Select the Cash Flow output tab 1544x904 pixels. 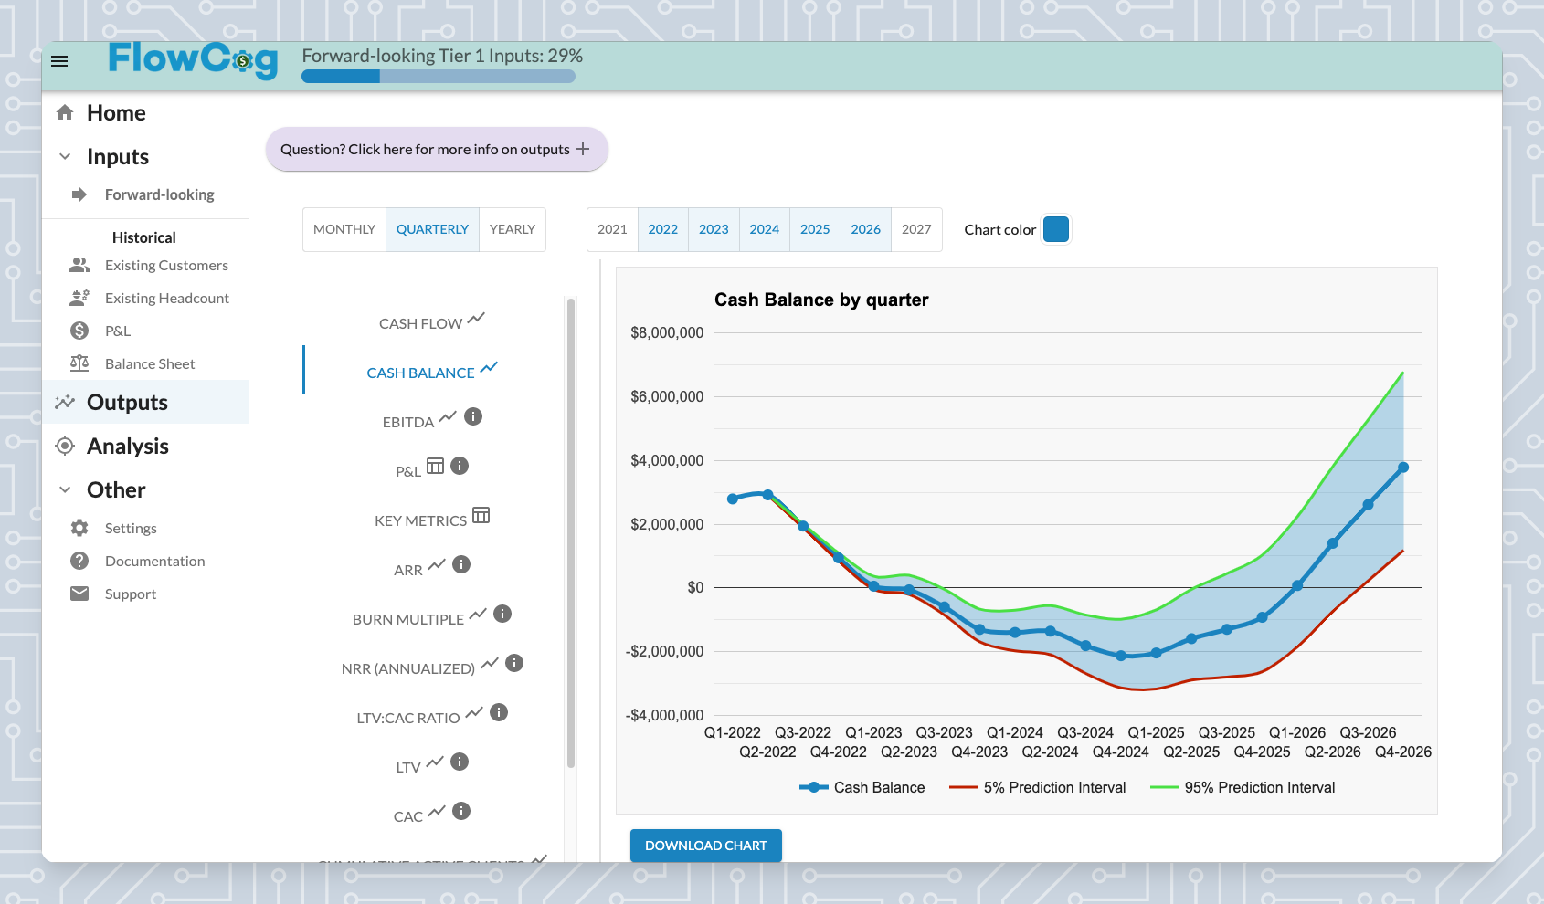click(433, 322)
